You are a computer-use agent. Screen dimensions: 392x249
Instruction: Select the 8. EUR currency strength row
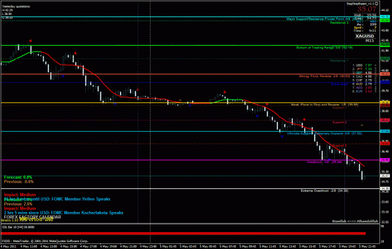363,92
